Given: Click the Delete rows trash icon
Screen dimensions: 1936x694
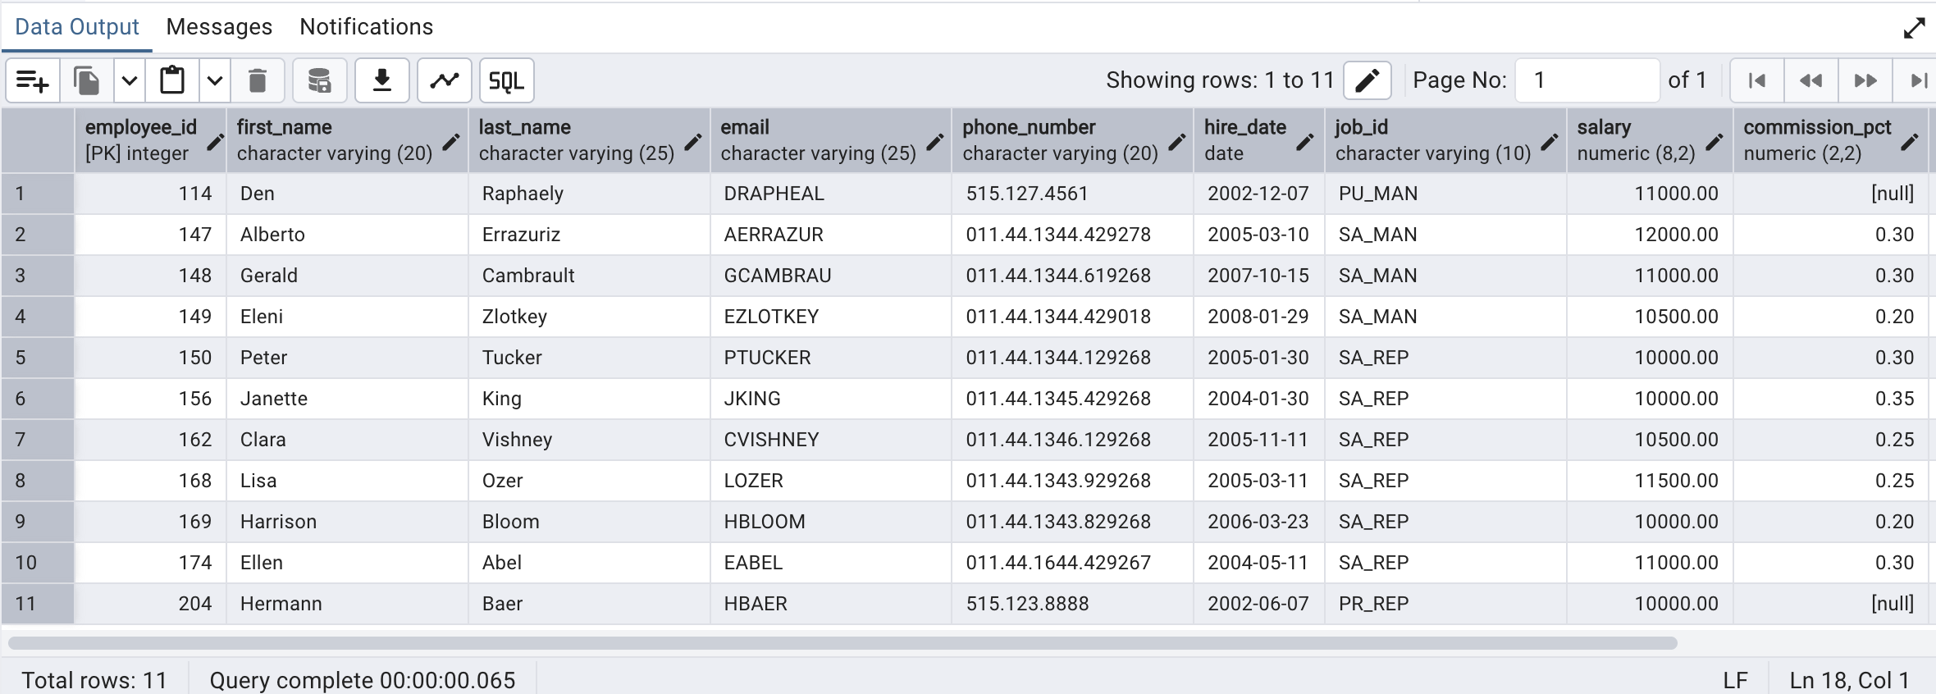Looking at the screenshot, I should click(258, 80).
